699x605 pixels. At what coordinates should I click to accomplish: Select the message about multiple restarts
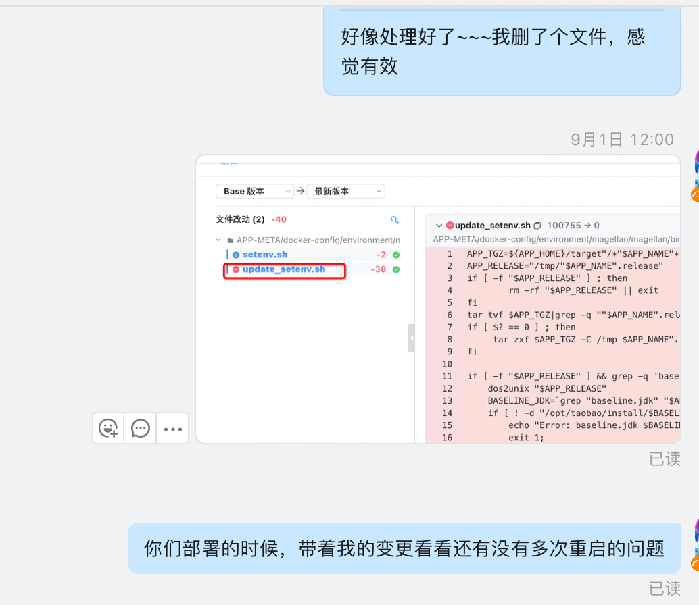pos(404,548)
